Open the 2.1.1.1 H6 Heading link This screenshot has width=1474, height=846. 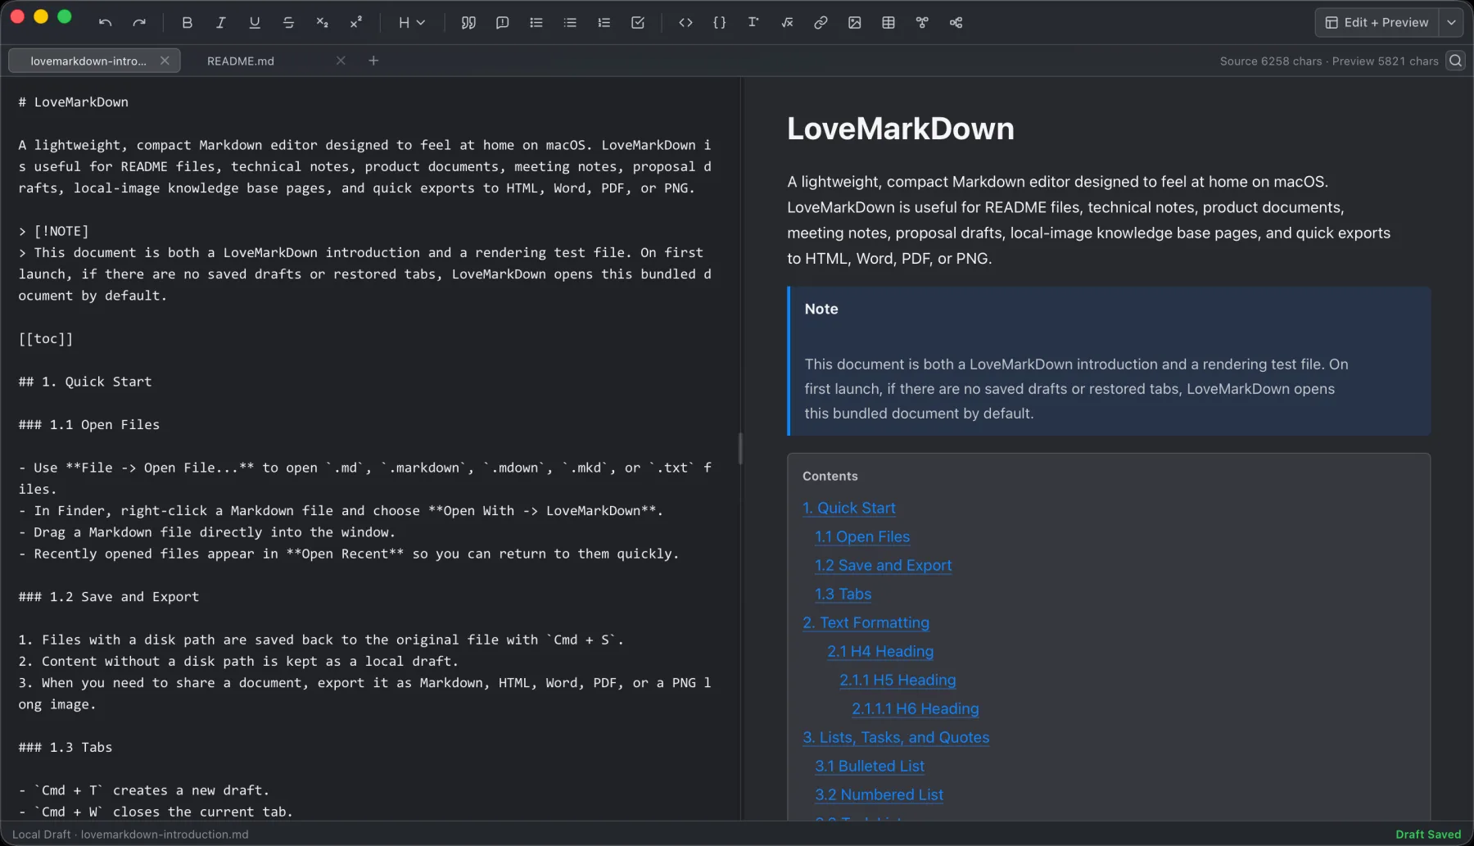pos(916,708)
